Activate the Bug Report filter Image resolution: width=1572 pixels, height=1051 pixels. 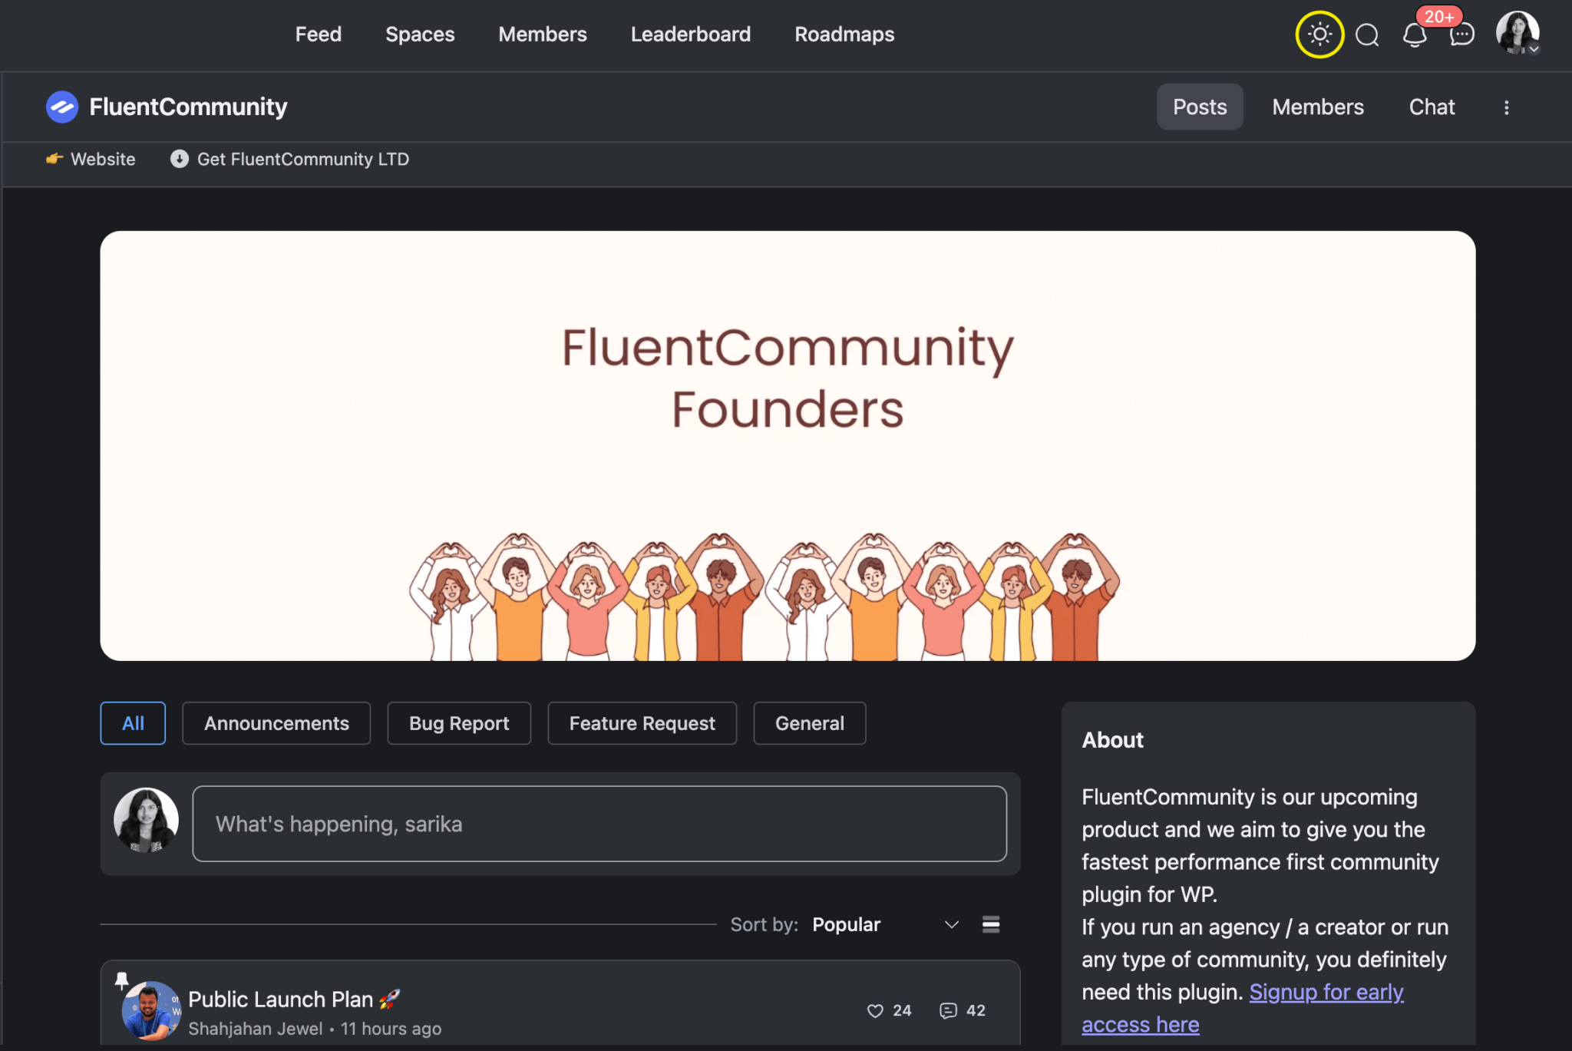coord(458,722)
